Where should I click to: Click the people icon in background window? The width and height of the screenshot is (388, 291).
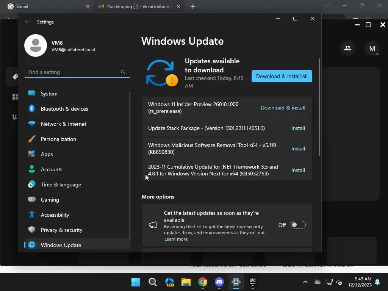(x=348, y=48)
